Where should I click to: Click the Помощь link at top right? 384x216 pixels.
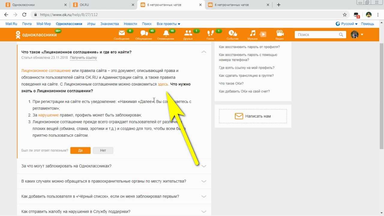click(367, 24)
